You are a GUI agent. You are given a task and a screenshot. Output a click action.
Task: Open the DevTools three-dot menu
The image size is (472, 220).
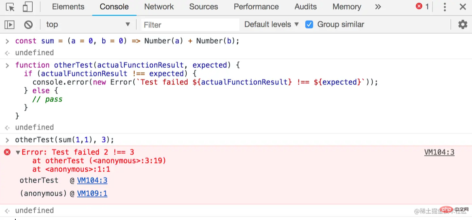(x=445, y=7)
